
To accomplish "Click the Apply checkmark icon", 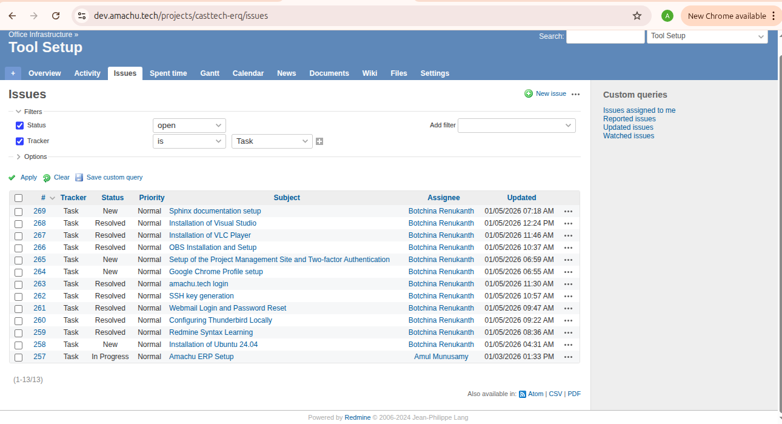I will pos(12,178).
